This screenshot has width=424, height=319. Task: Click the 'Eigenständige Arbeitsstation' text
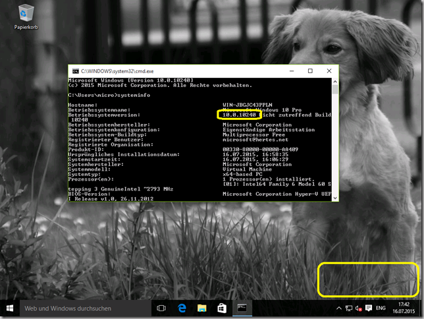pos(269,130)
